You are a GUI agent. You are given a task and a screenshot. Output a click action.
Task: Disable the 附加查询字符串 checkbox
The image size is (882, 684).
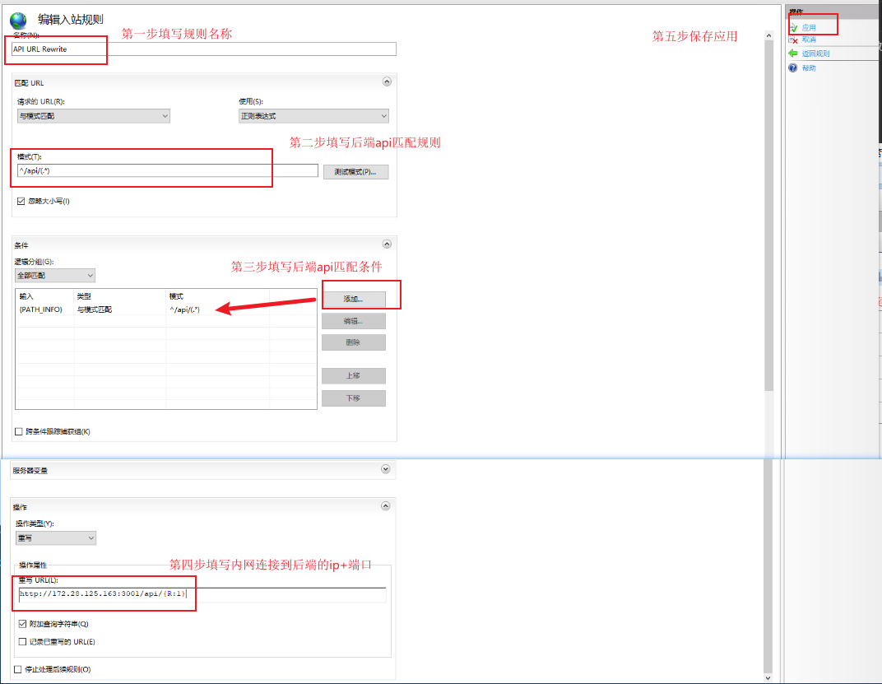click(x=22, y=624)
